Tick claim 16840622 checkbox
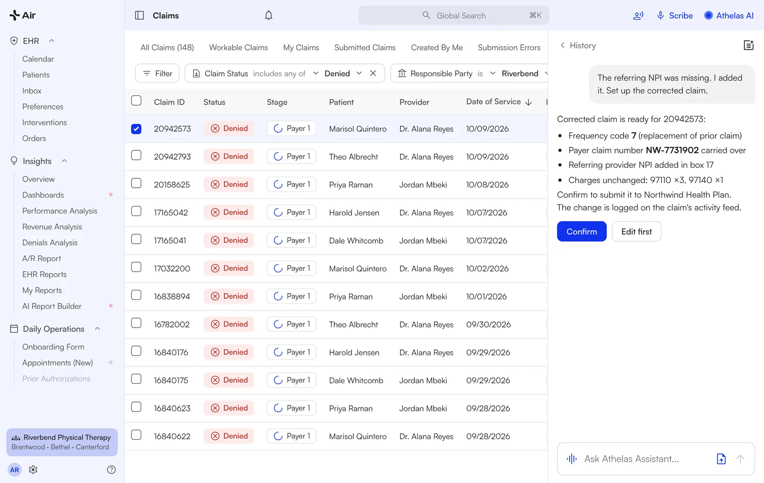Image resolution: width=764 pixels, height=483 pixels. click(x=136, y=435)
